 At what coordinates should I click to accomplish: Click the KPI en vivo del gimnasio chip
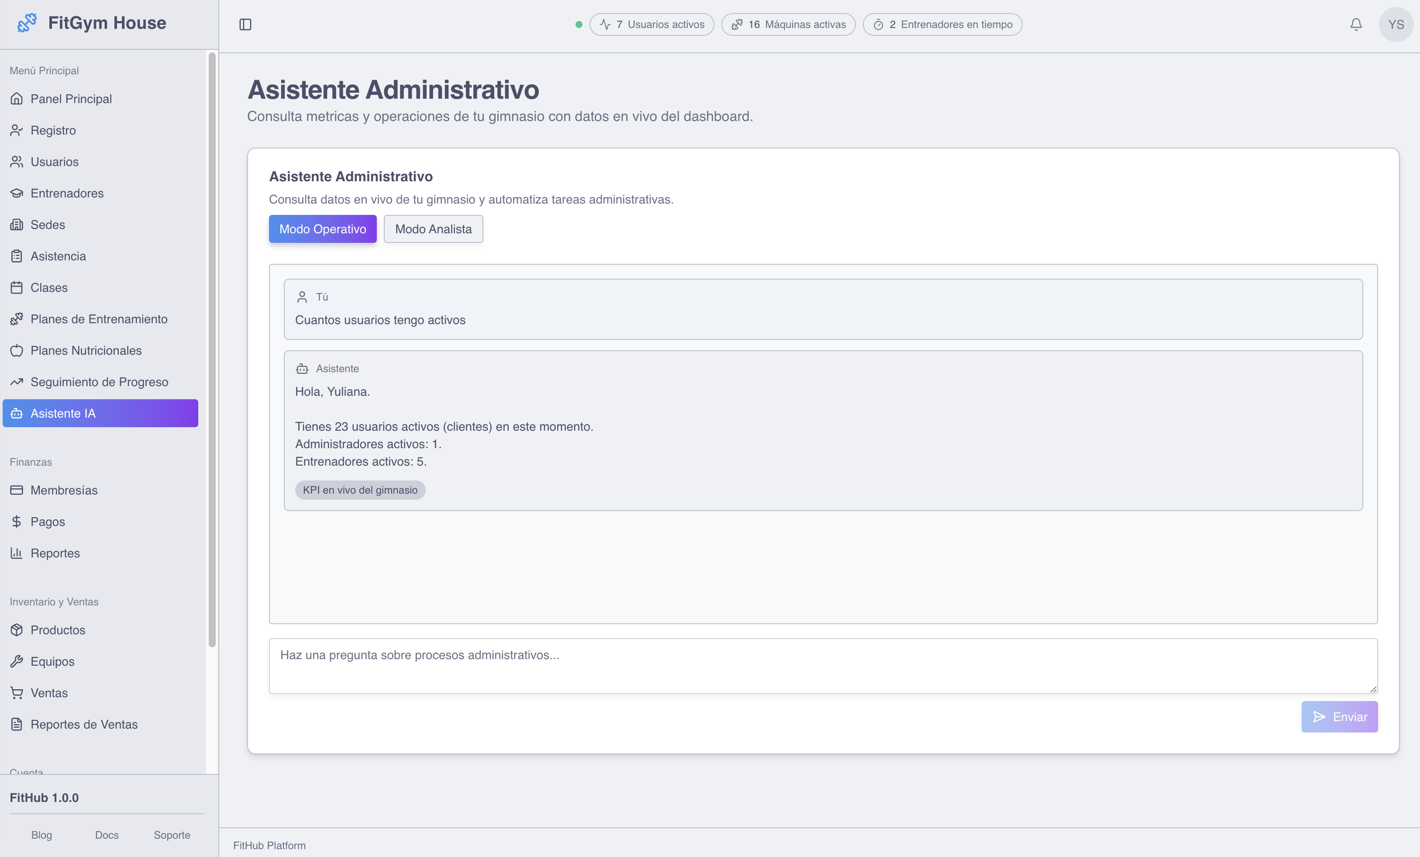360,490
